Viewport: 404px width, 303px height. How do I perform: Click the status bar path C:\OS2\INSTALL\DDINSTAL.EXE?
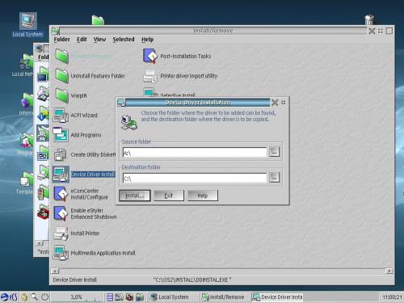point(192,280)
